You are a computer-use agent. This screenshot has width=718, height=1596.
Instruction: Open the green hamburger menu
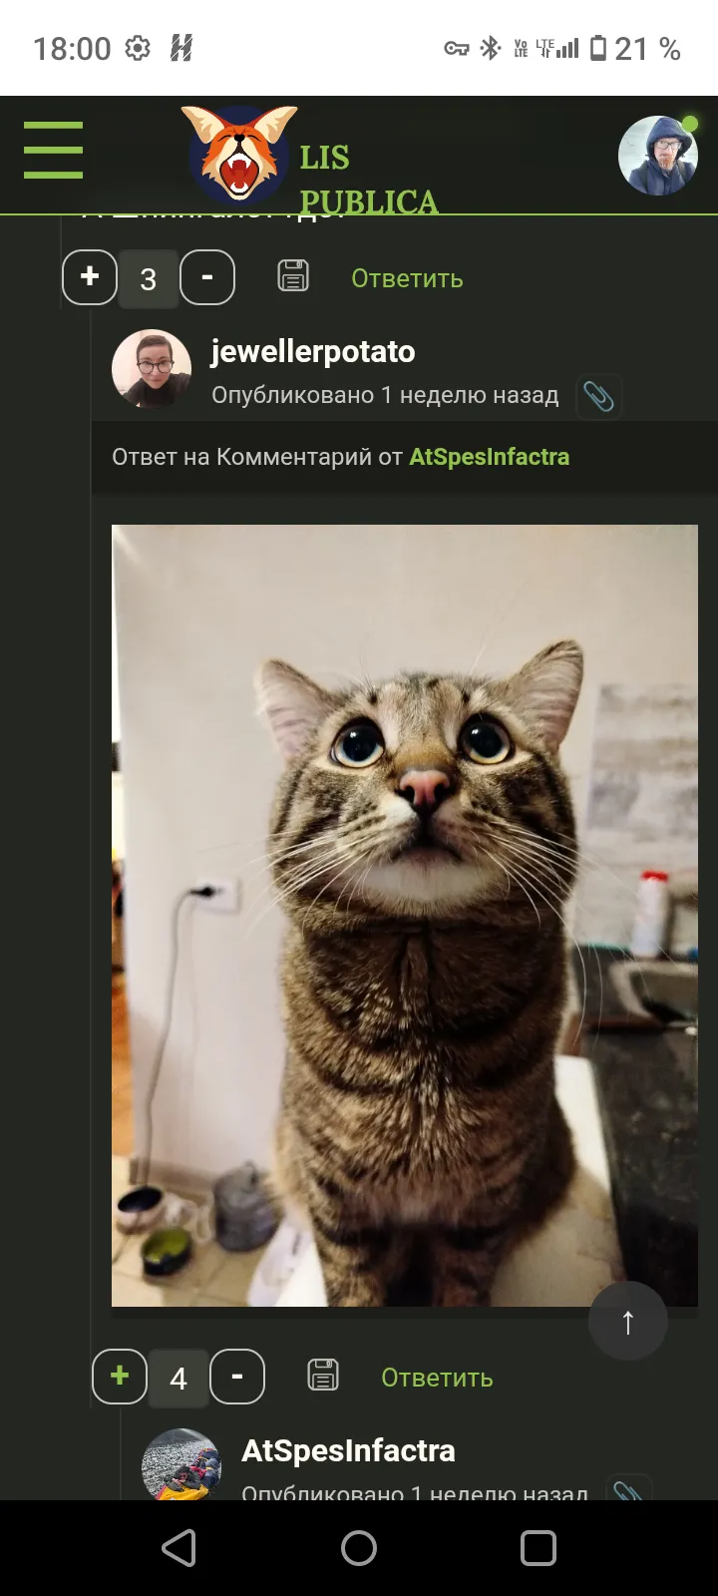[53, 150]
